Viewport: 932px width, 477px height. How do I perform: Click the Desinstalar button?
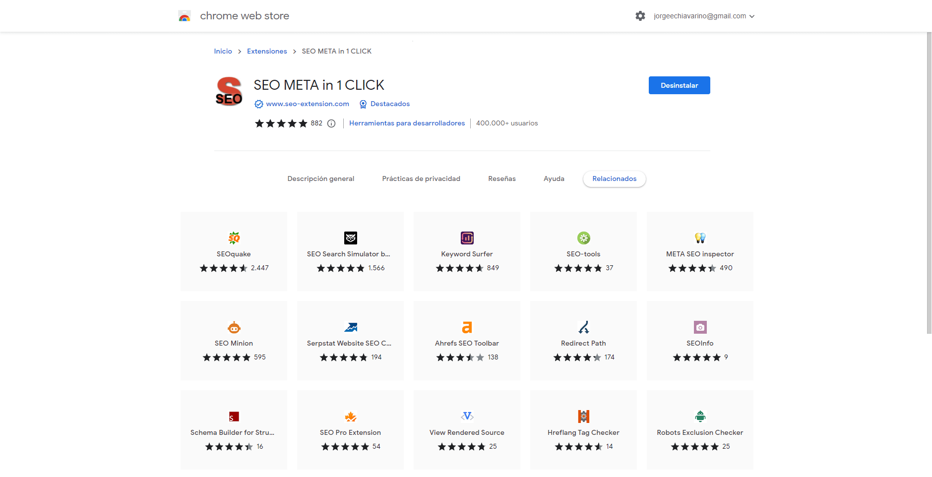tap(679, 85)
